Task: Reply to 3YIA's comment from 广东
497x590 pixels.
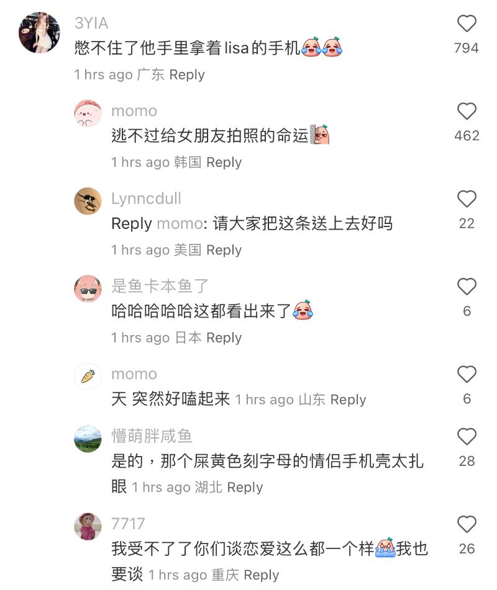Action: point(187,74)
